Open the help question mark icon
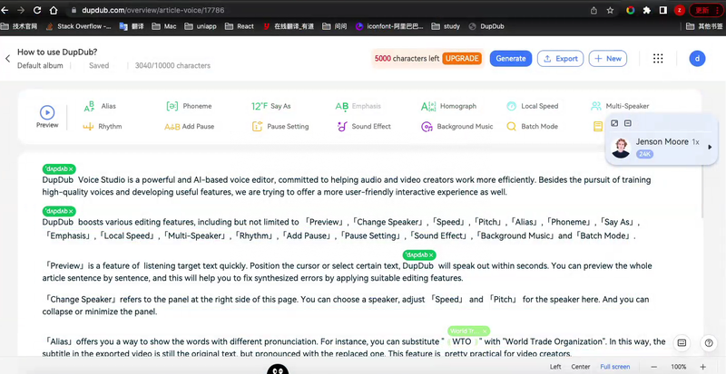 click(x=709, y=343)
